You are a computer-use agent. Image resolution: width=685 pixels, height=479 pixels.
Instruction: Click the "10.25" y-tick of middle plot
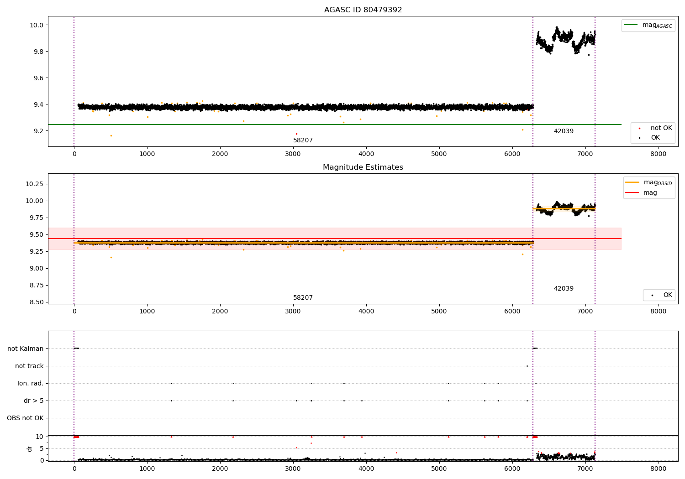(x=35, y=184)
